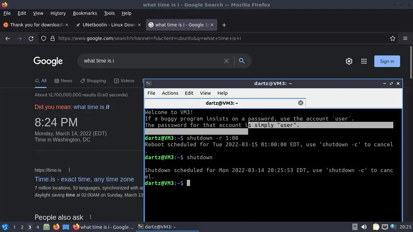Open a new tab with the plus button

224,25
